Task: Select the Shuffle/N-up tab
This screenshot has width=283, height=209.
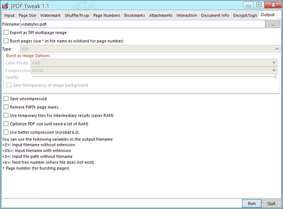Action: point(77,15)
